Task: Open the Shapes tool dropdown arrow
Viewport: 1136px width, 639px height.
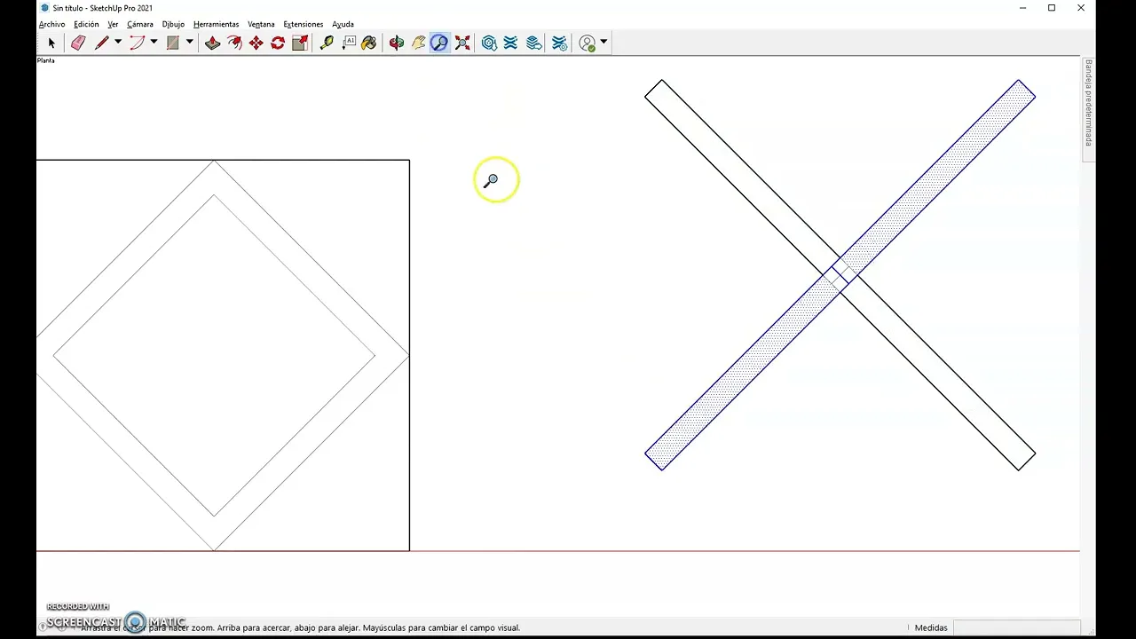Action: coord(189,42)
